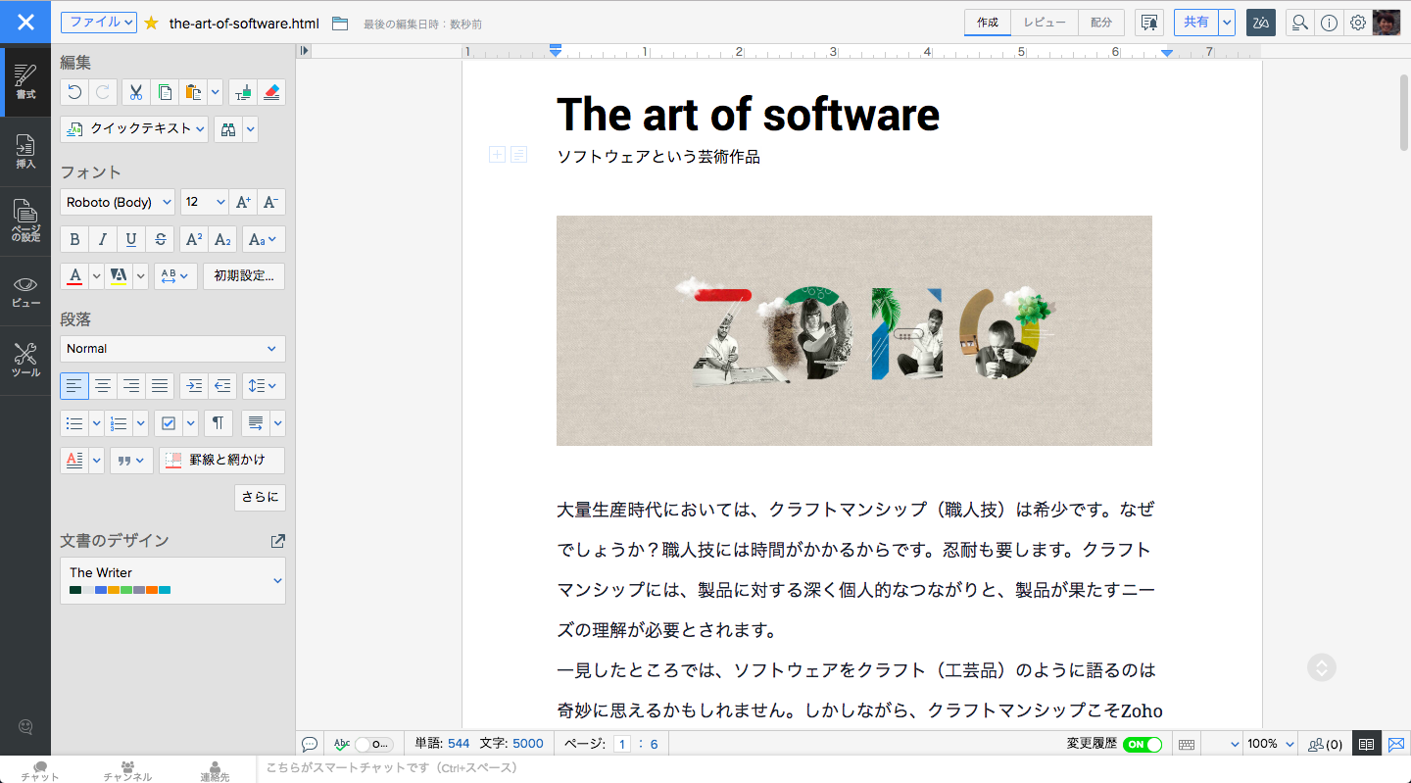Clear formatting with the eraser icon
This screenshot has width=1411, height=783.
[271, 92]
